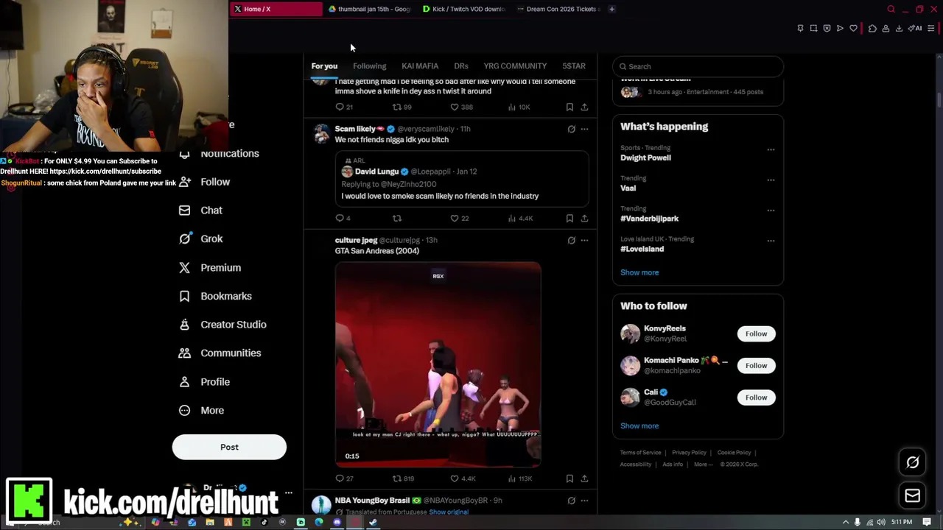Viewport: 943px width, 530px height.
Task: Open floating messages envelope button
Action: [912, 495]
